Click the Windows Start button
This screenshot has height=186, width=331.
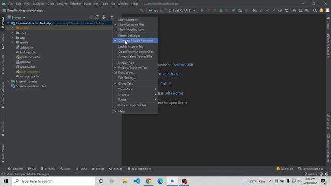(x=6, y=181)
